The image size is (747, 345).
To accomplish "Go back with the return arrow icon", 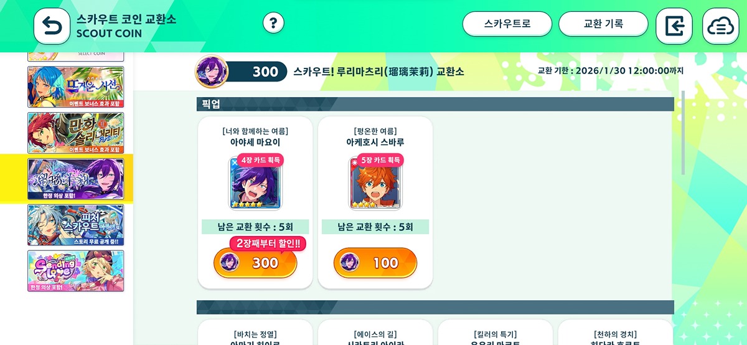I will click(52, 26).
